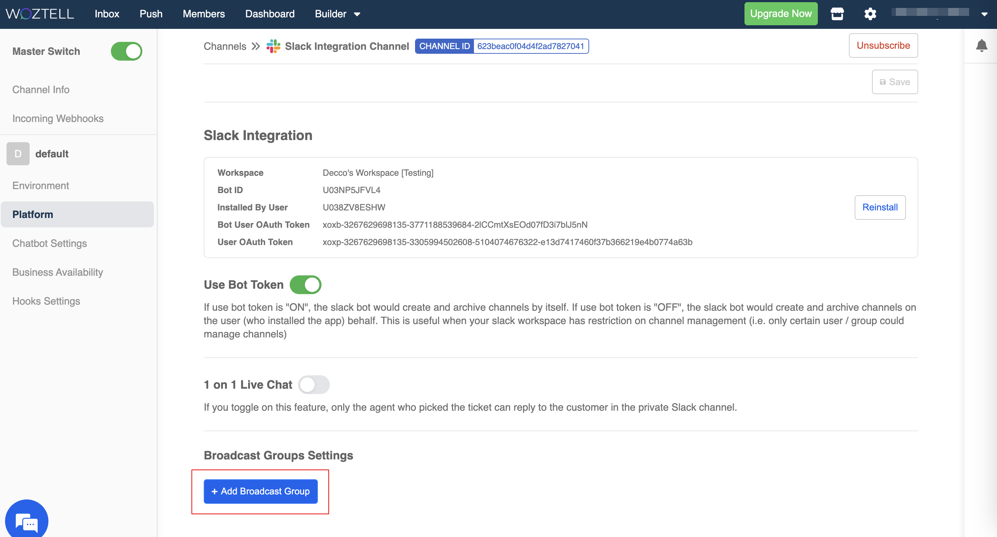Click the Woztell logo
The height and width of the screenshot is (537, 997).
(40, 14)
